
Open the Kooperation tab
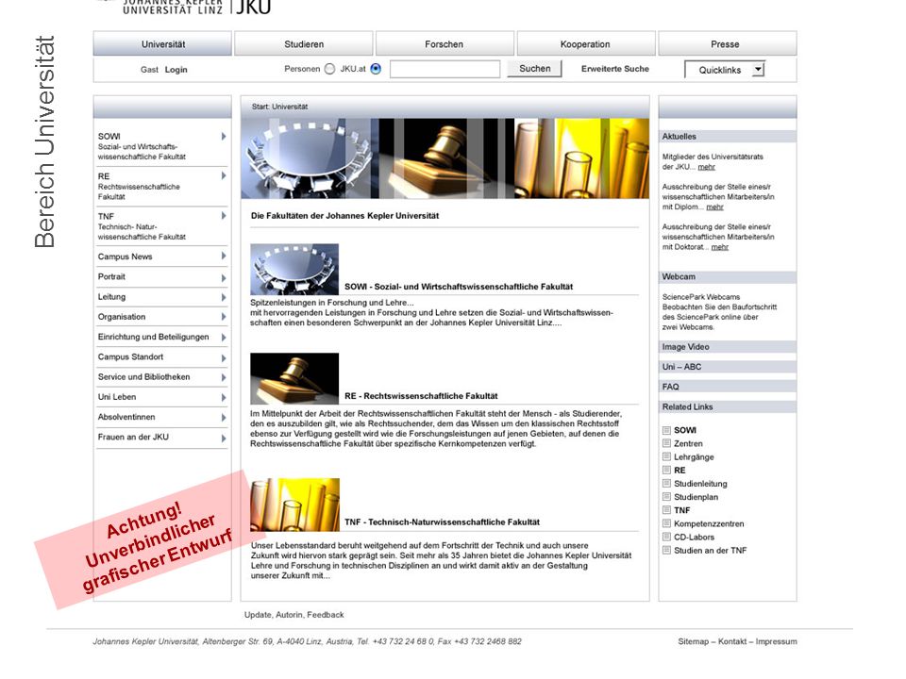click(586, 44)
